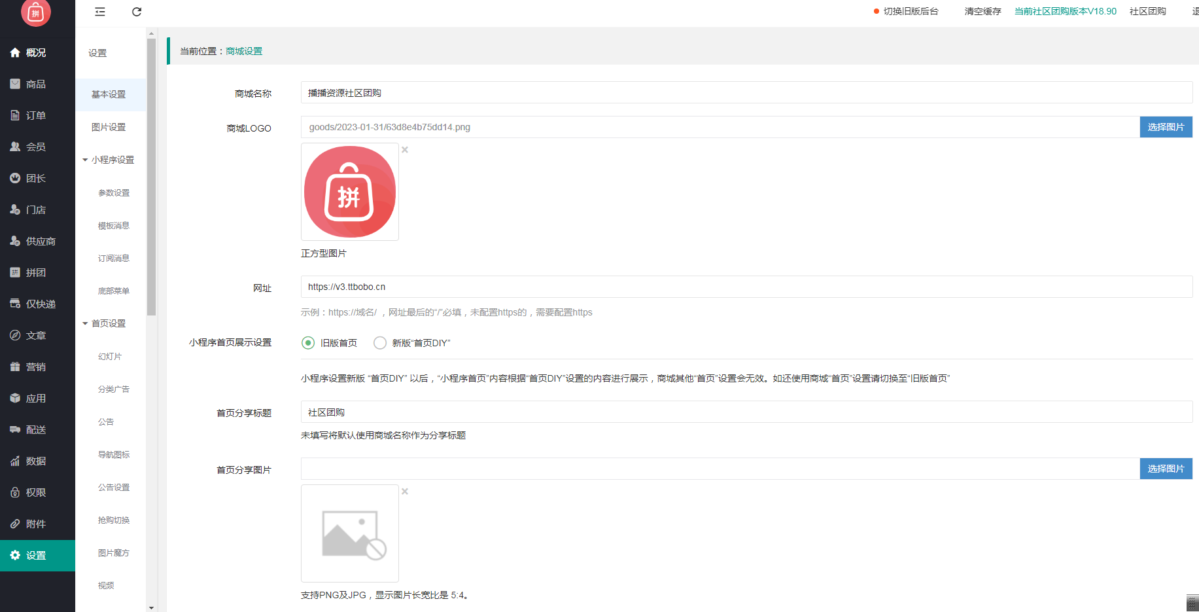Image resolution: width=1199 pixels, height=612 pixels.
Task: Remove the shop LOGO image via its X
Action: (404, 149)
